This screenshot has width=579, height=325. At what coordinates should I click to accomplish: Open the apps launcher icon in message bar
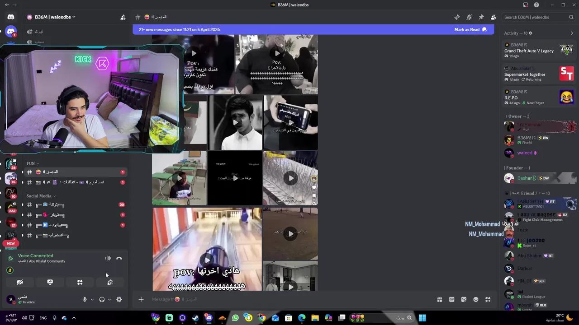488,299
